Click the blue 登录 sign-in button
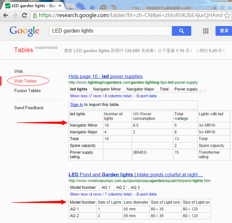Image resolution: width=232 pixels, height=223 pixels. coord(224,31)
